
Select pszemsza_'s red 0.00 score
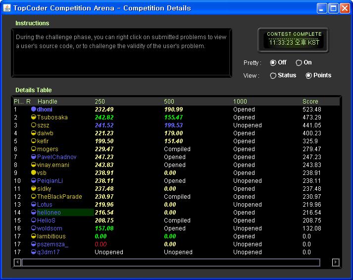(x=101, y=244)
